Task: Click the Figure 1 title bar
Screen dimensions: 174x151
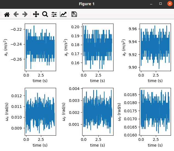Action: point(87,4)
